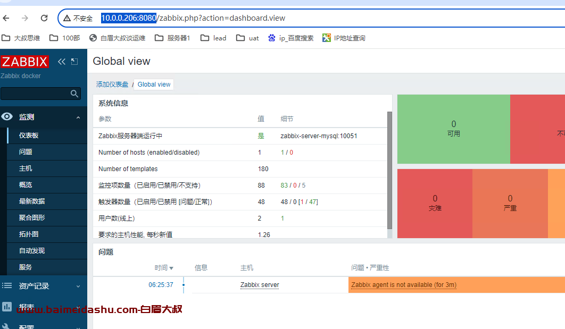Click the not-secure warning icon in the address bar
Screen dimensions: 565x329
[67, 18]
